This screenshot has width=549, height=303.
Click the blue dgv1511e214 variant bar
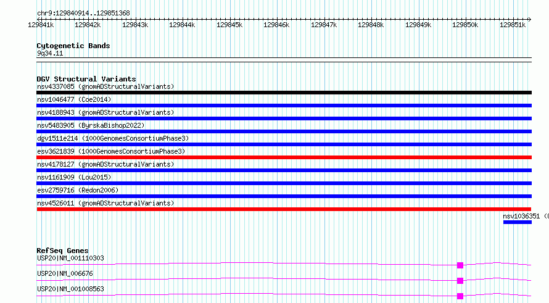[x=284, y=144]
